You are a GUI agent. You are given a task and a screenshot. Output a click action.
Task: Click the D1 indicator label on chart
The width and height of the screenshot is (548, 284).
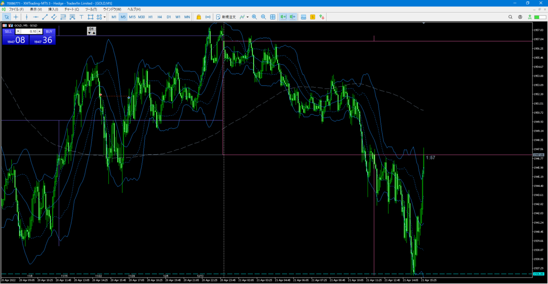click(x=91, y=29)
